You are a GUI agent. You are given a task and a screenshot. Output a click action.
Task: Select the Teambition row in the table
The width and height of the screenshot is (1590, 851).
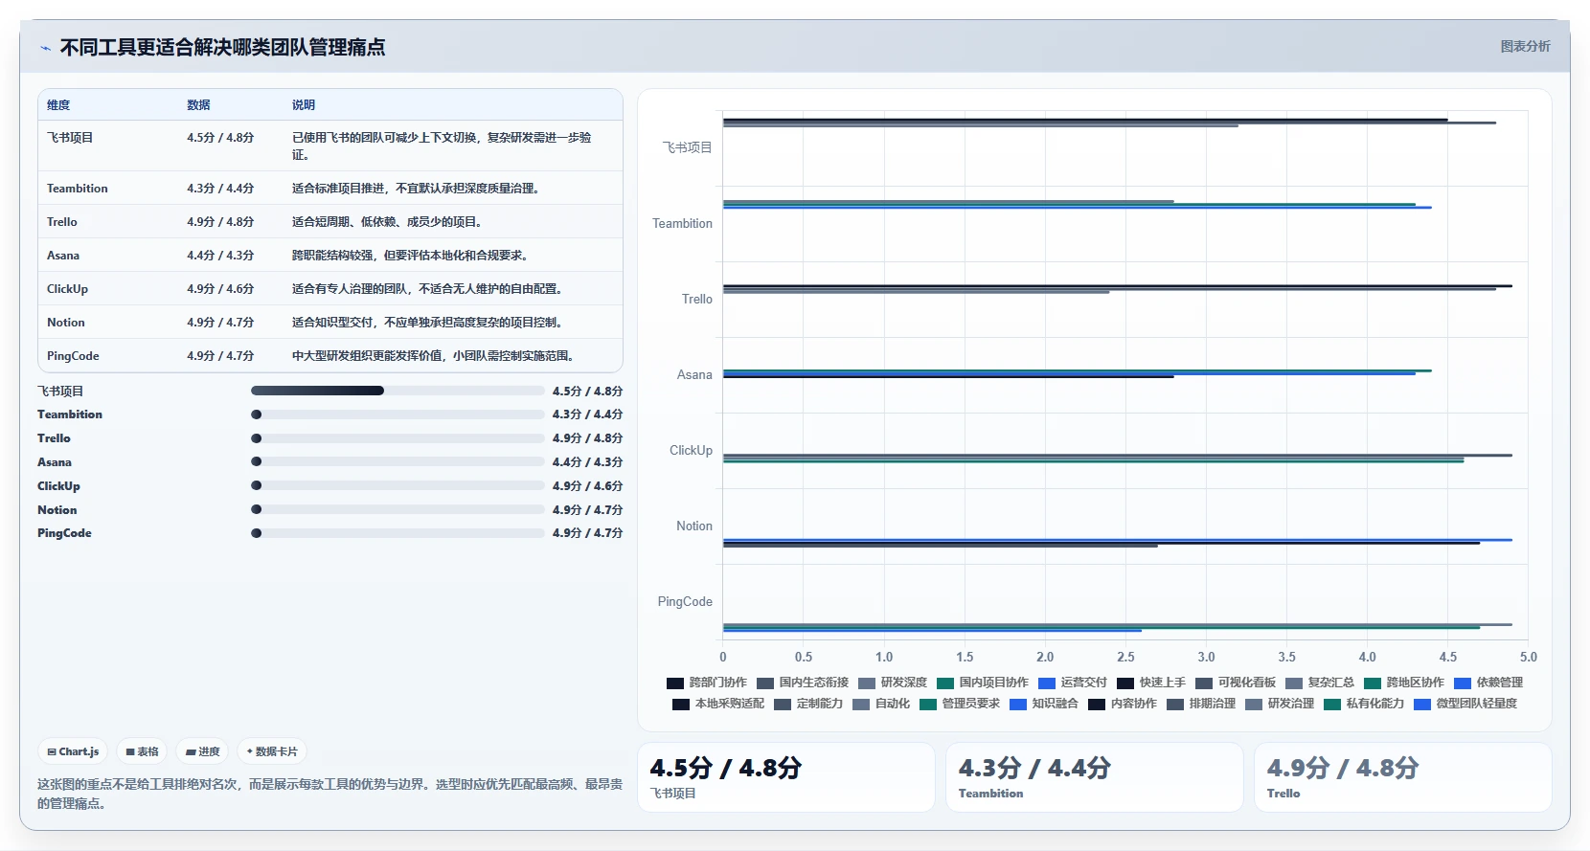click(330, 189)
